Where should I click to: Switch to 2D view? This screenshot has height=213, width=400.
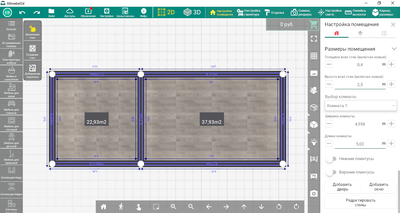(x=166, y=12)
